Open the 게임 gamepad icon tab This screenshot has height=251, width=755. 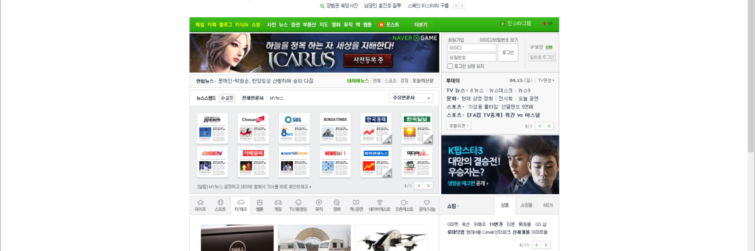pos(278,205)
